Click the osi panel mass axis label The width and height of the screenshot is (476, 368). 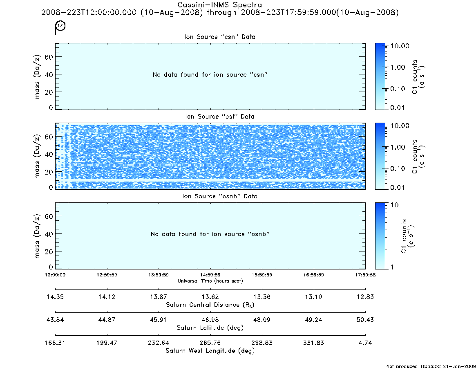pyautogui.click(x=37, y=156)
